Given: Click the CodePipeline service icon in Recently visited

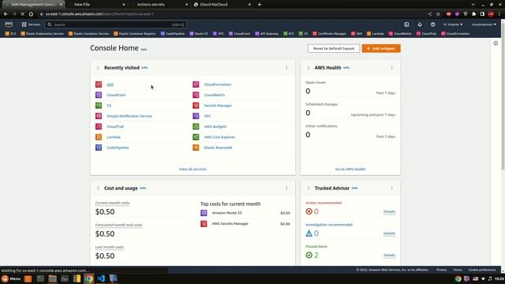Looking at the screenshot, I should [99, 148].
